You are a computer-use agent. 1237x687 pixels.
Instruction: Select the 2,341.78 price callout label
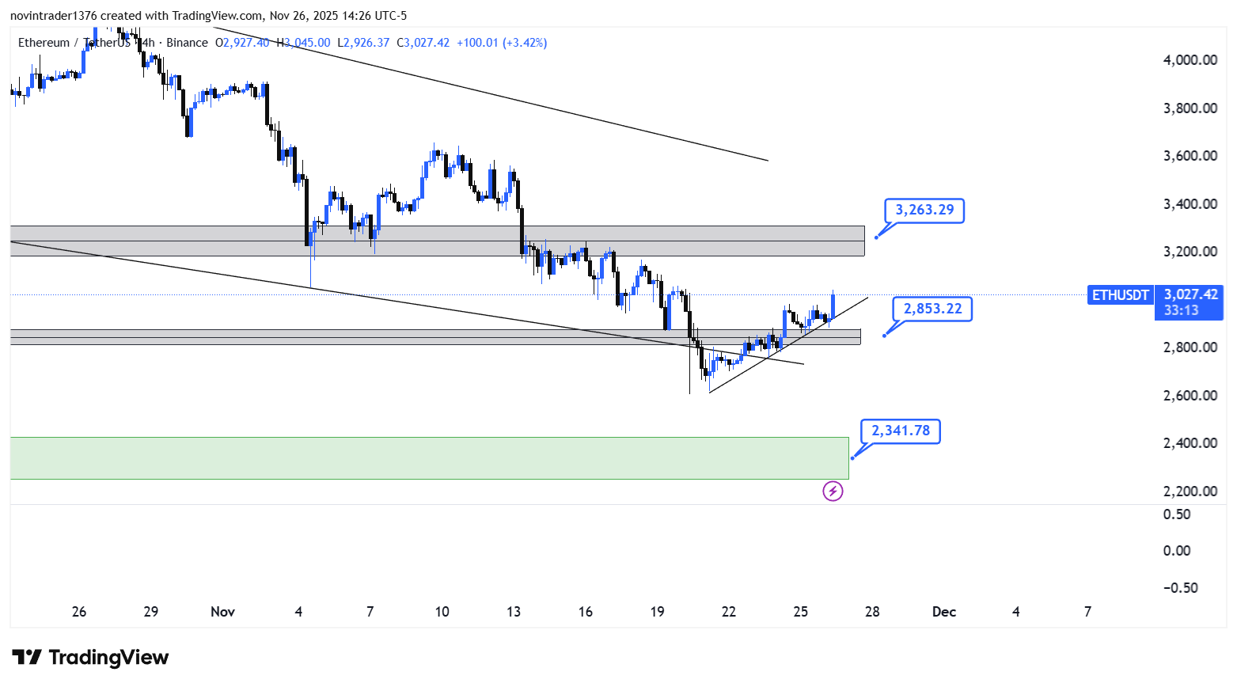900,431
